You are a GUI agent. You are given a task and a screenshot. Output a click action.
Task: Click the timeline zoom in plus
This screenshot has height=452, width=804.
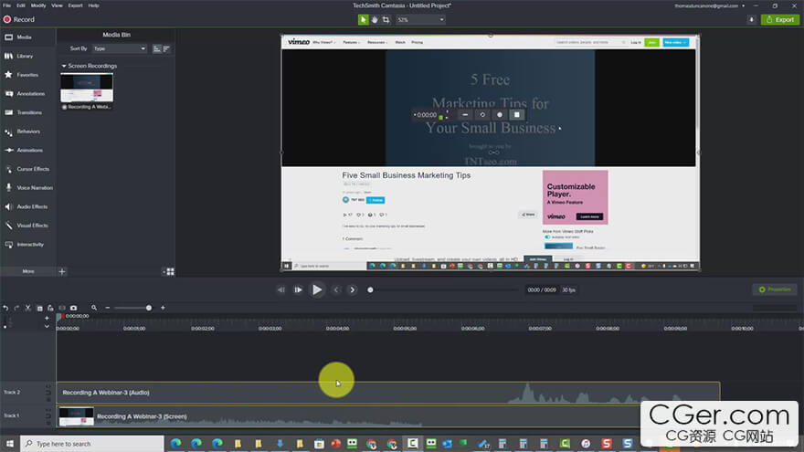pyautogui.click(x=163, y=308)
